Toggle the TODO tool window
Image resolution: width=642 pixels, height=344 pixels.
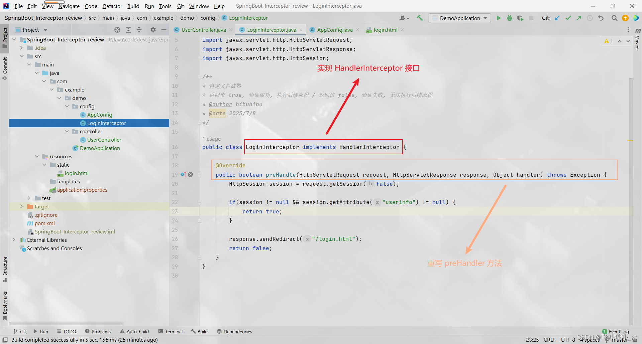66,331
